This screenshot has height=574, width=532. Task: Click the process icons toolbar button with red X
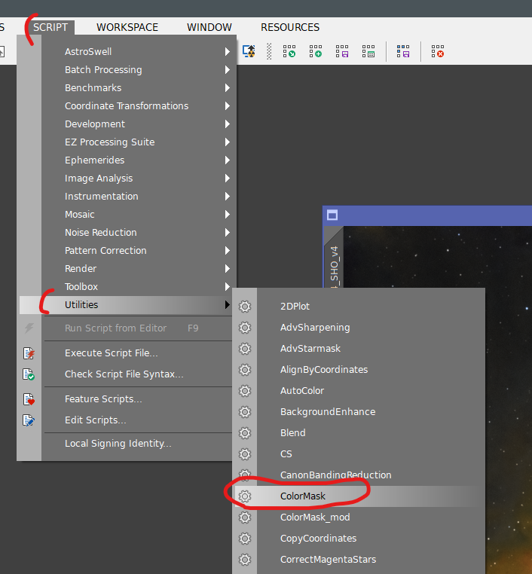point(437,51)
